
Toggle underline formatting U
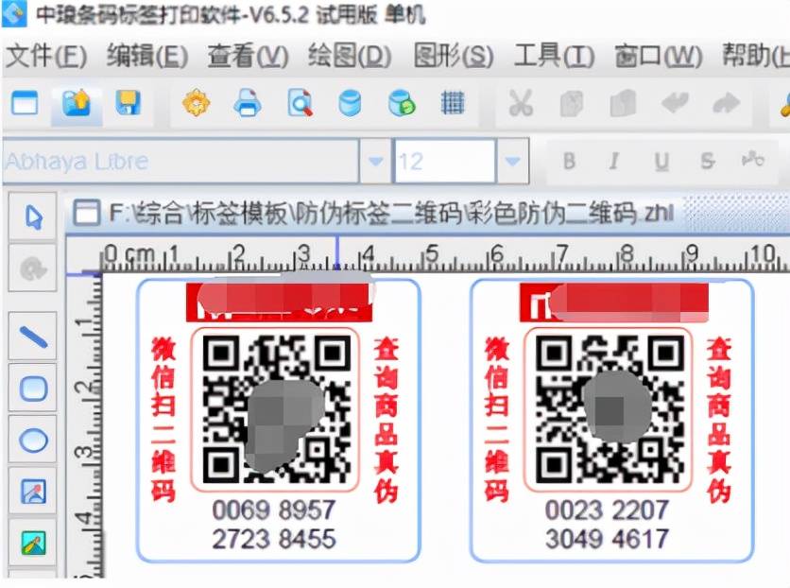coord(661,162)
